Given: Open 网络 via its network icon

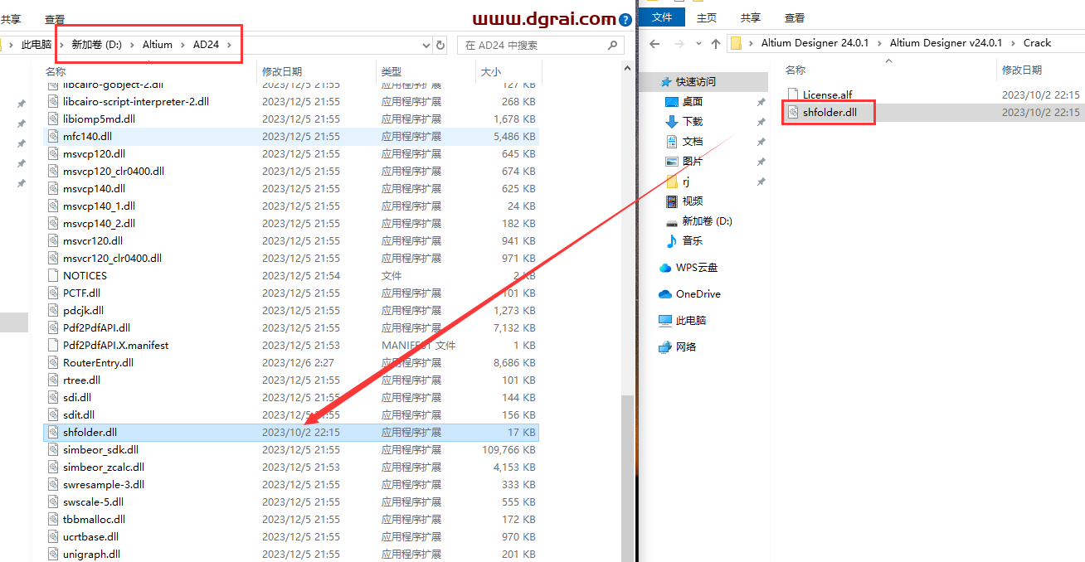Looking at the screenshot, I should pyautogui.click(x=665, y=347).
